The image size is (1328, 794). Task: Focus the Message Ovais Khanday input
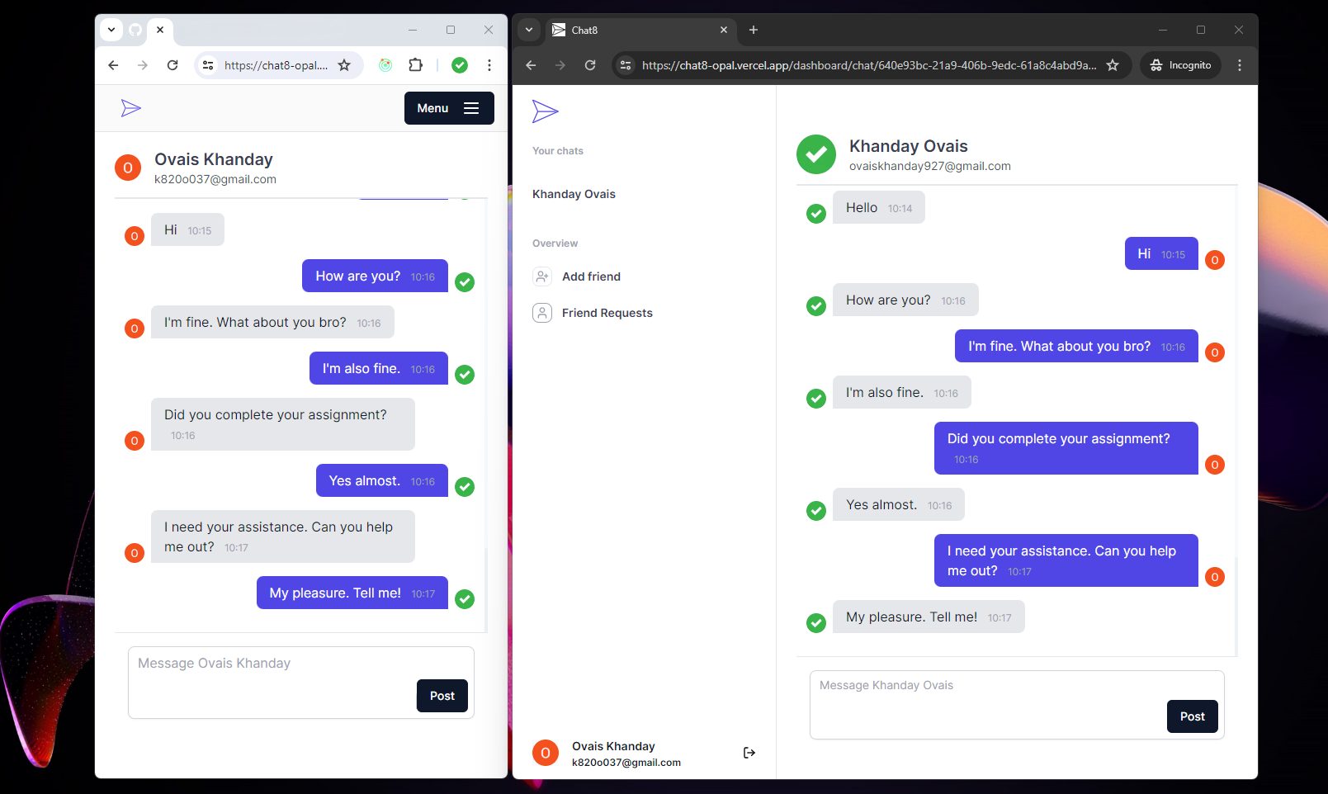[301, 683]
